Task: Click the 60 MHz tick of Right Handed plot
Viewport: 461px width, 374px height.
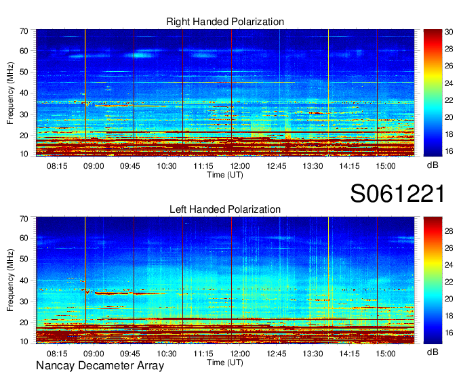Action: (x=24, y=51)
